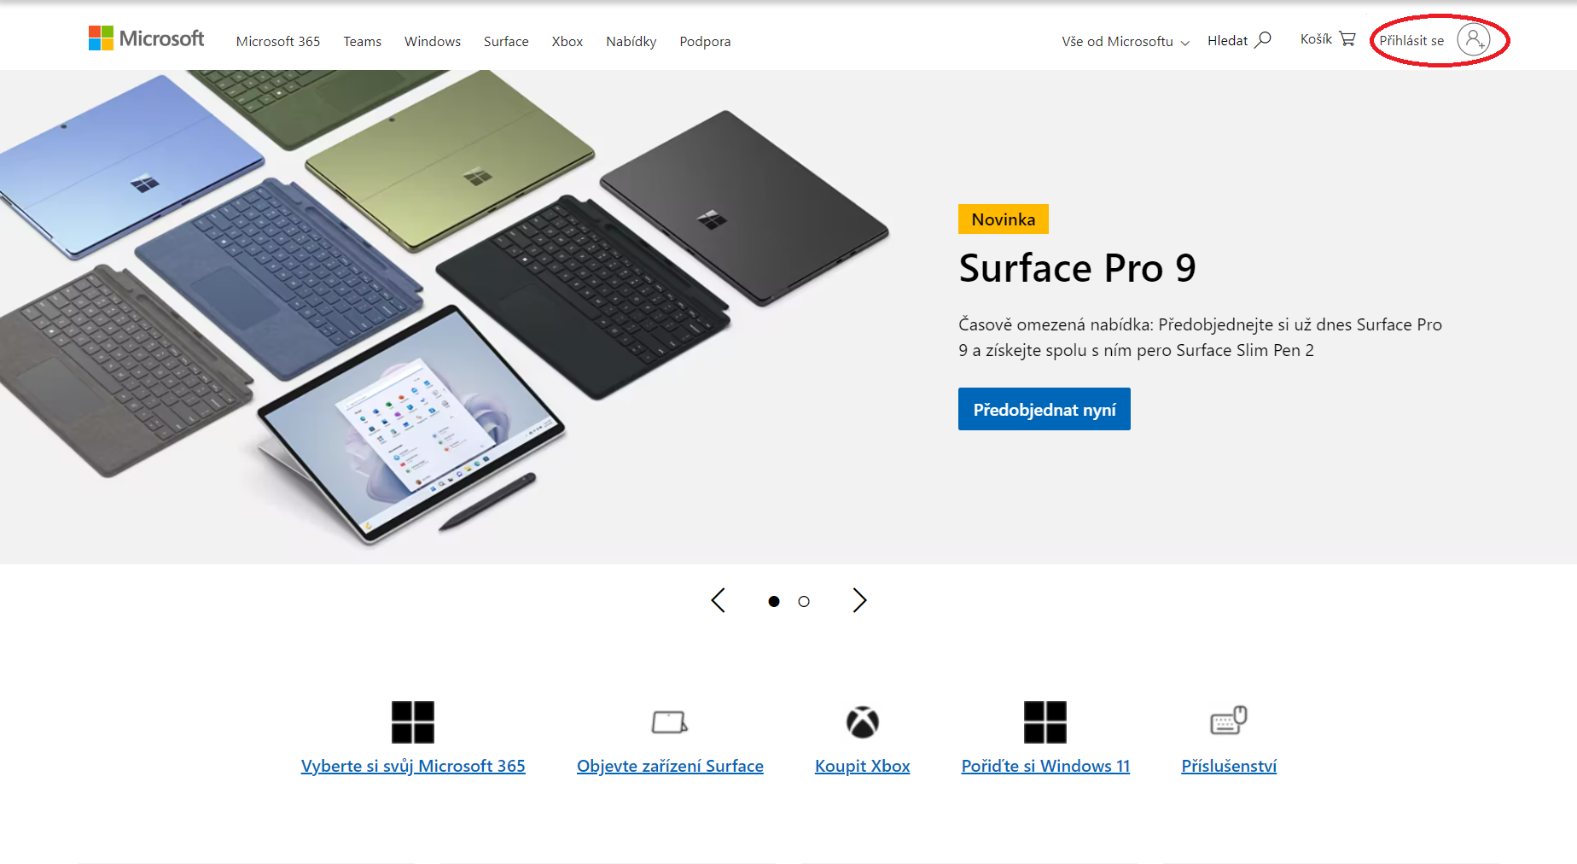Follow the Koupit Xbox link

pos(863,766)
